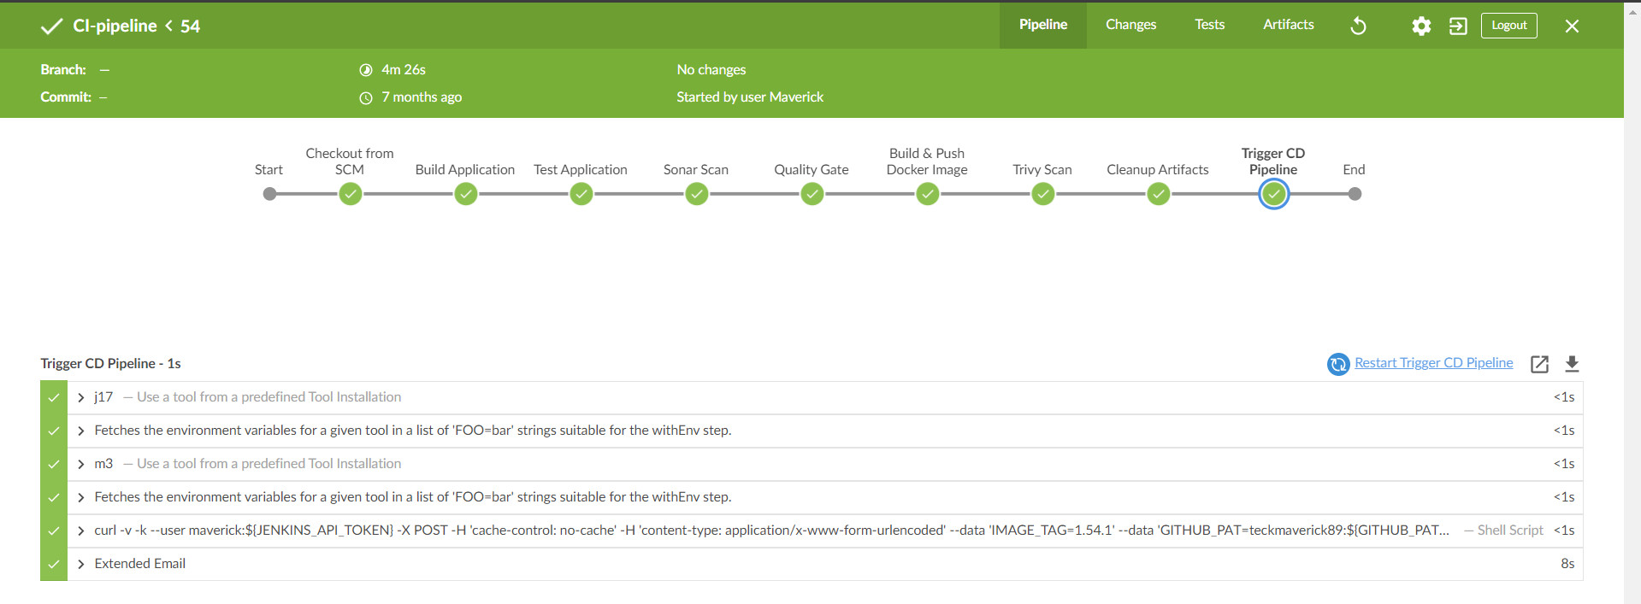Select the Cleanup Artifacts stage node
Image resolution: width=1641 pixels, height=604 pixels.
(x=1159, y=195)
